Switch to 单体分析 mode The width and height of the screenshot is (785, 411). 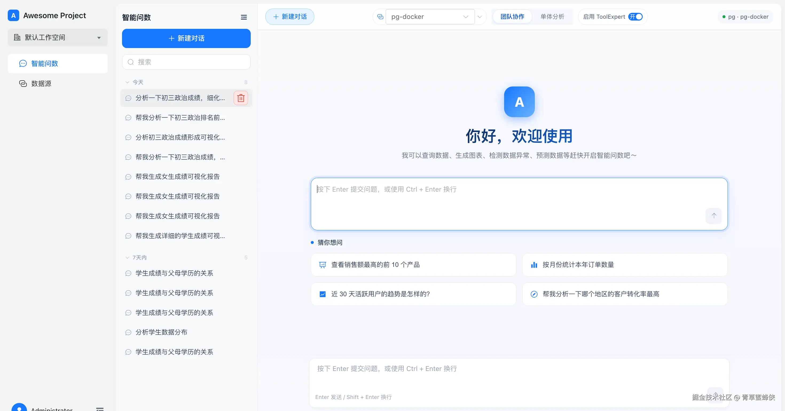coord(552,17)
